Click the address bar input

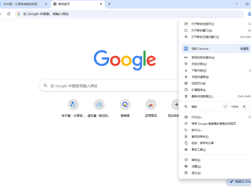point(129,14)
